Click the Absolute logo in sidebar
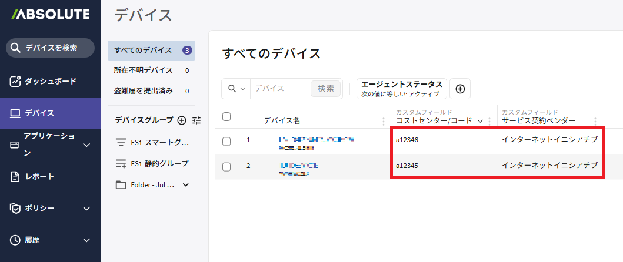623x262 pixels. click(50, 14)
